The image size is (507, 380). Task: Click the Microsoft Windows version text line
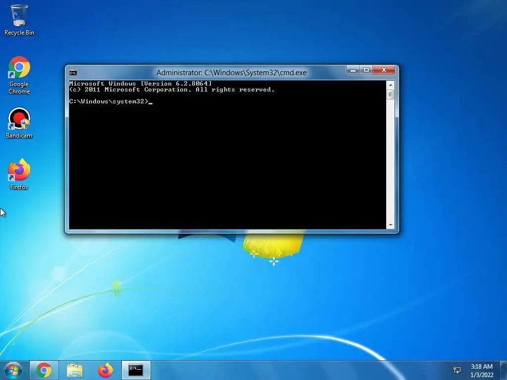point(140,83)
